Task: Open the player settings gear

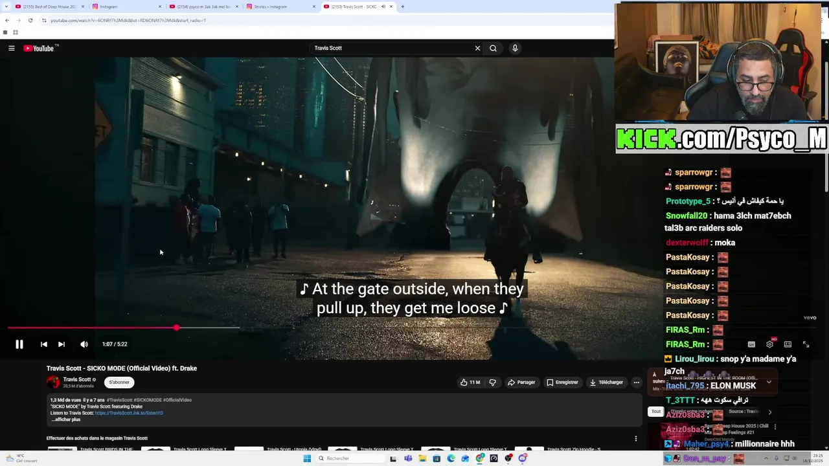Action: [769, 344]
